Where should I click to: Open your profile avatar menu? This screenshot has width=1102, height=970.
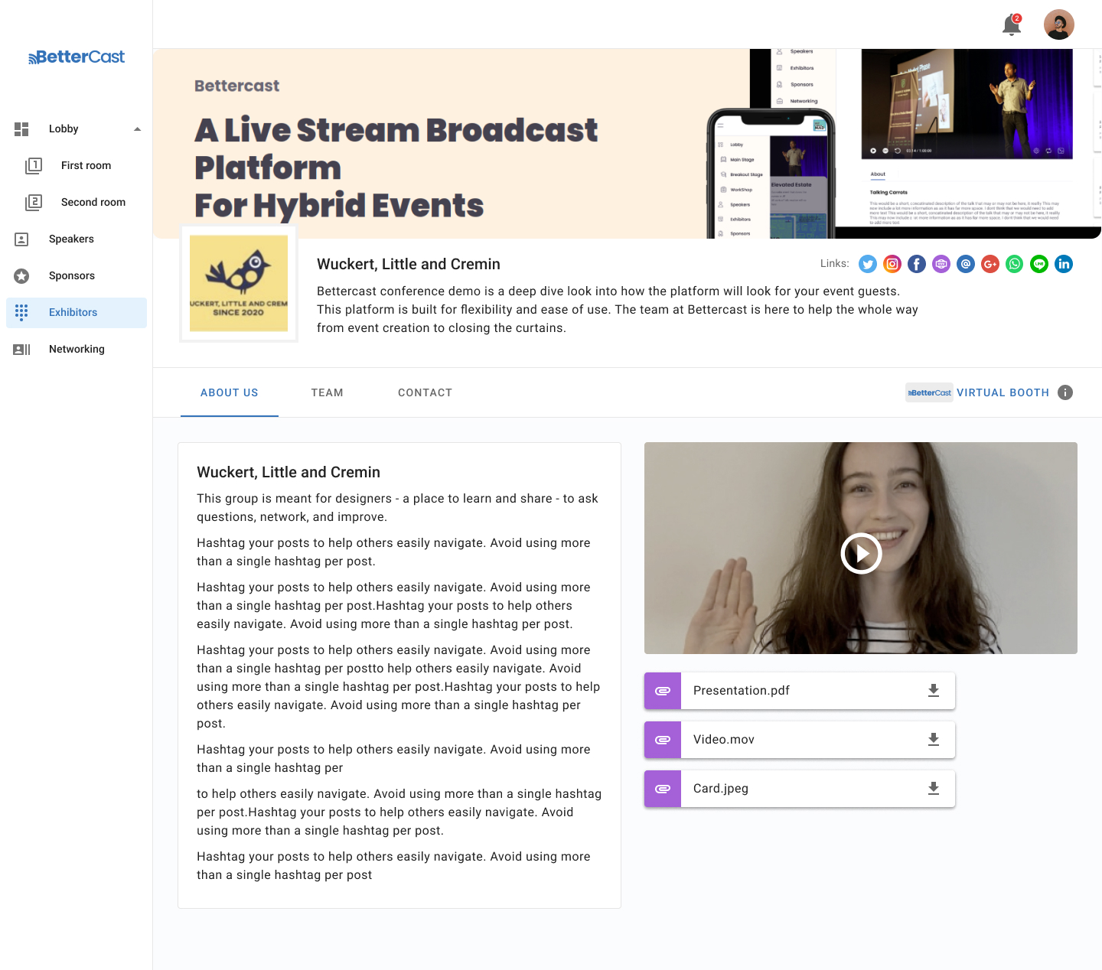[x=1058, y=24]
